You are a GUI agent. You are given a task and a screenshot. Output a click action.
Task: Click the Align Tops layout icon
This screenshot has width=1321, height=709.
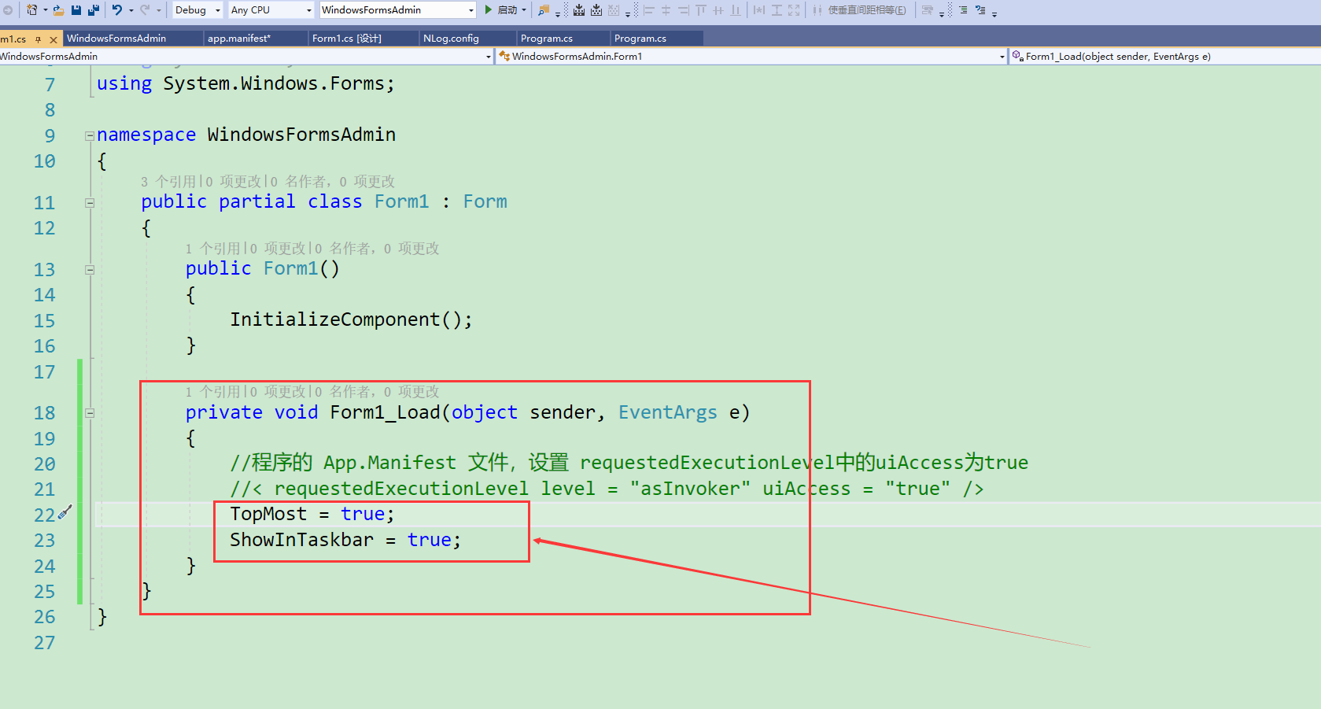[701, 10]
